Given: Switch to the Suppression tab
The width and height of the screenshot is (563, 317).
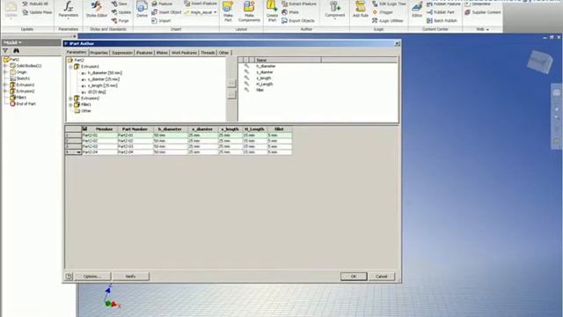Looking at the screenshot, I should tap(121, 53).
